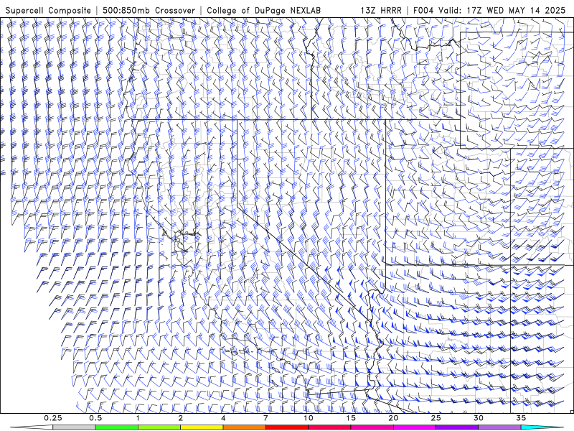Click the 'Supercell Composite' title text
This screenshot has width=574, height=431.
pyautogui.click(x=48, y=11)
